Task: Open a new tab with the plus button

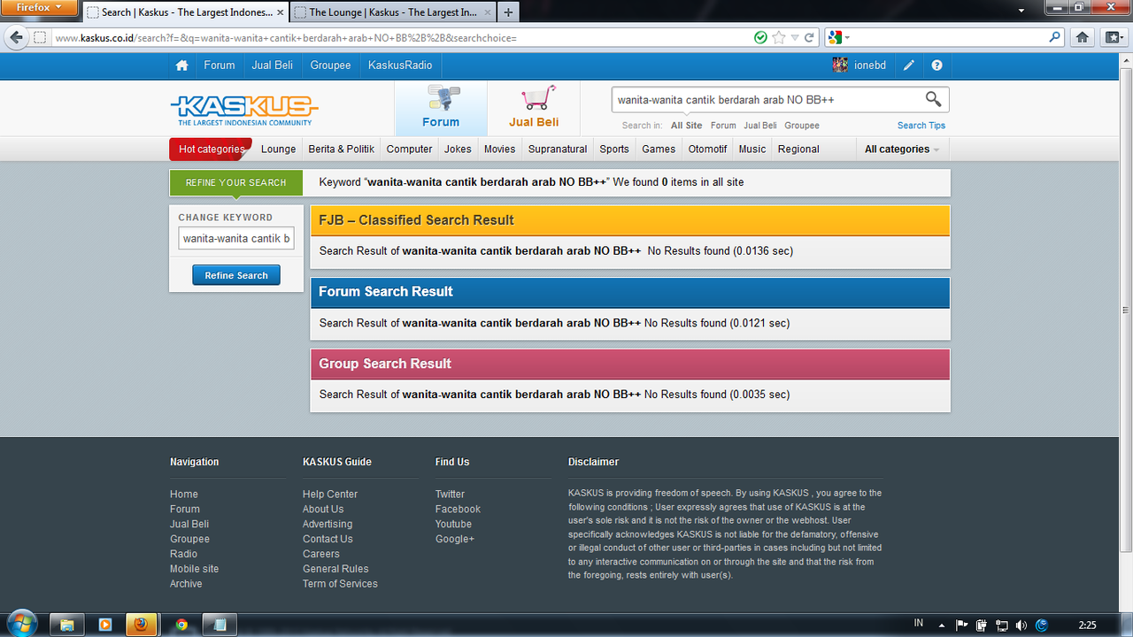Action: point(508,12)
